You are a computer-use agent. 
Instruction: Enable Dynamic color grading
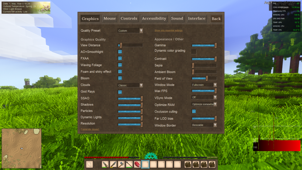click(x=194, y=52)
